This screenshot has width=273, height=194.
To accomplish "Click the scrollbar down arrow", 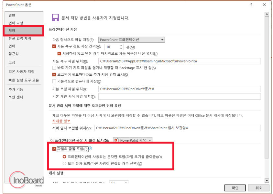I will 267,181.
